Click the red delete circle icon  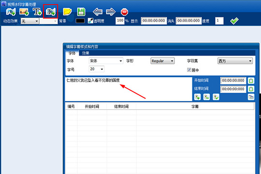coord(124,12)
